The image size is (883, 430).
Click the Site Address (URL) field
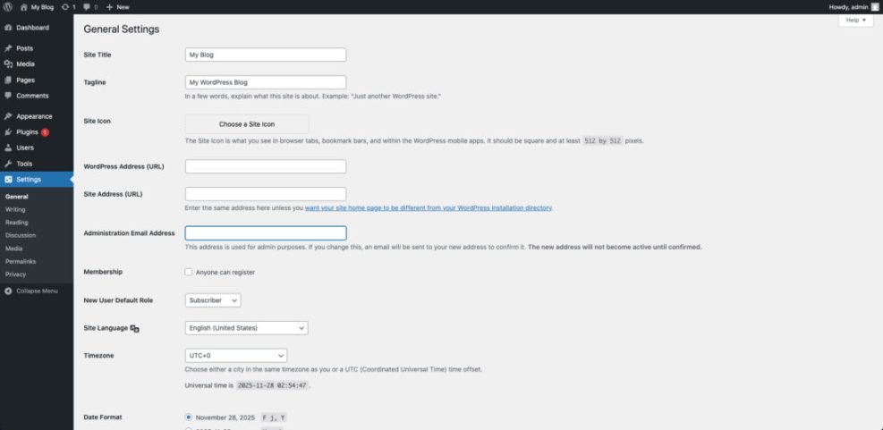266,194
